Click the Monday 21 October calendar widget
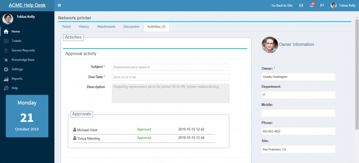The width and height of the screenshot is (359, 163). [27, 116]
